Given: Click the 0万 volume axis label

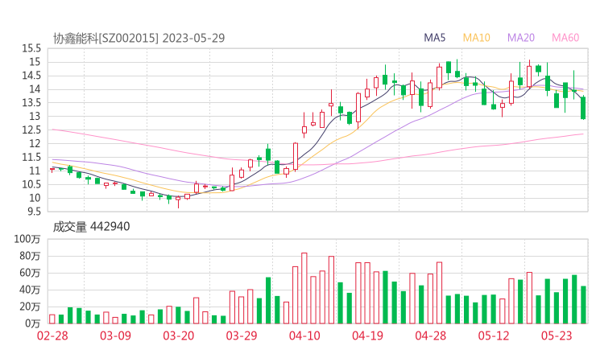Looking at the screenshot, I should (33, 323).
